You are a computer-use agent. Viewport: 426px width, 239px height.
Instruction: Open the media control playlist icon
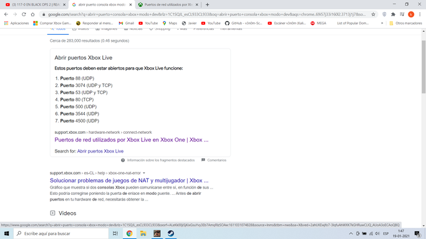[402, 14]
